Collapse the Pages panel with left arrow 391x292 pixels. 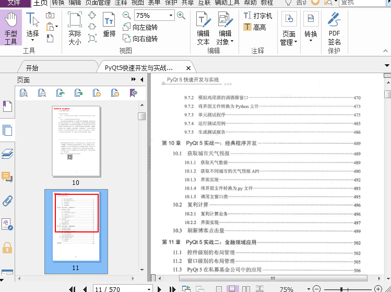[x=142, y=79]
